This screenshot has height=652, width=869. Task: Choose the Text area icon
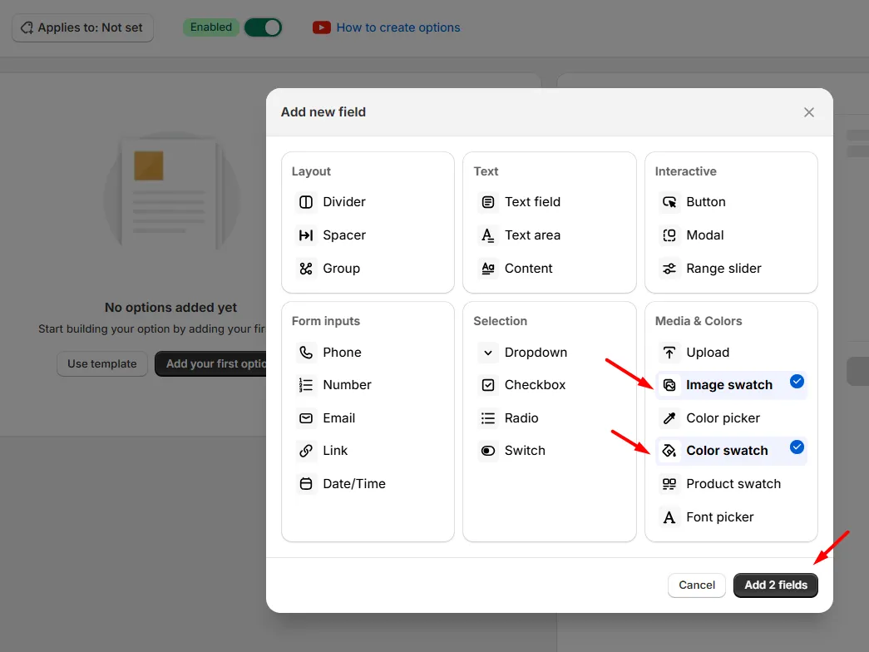pyautogui.click(x=487, y=235)
